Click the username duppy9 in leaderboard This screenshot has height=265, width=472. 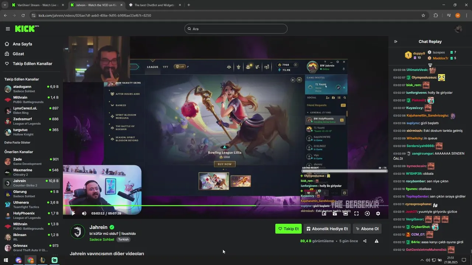419,53
